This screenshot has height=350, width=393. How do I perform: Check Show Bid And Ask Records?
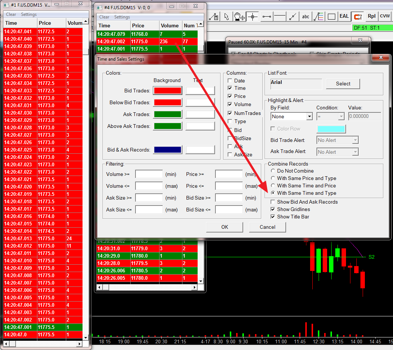pyautogui.click(x=273, y=202)
